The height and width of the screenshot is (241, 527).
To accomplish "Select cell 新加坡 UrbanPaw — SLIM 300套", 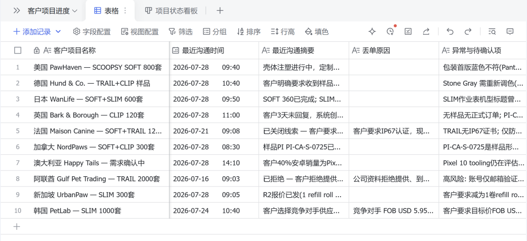I will (100, 194).
